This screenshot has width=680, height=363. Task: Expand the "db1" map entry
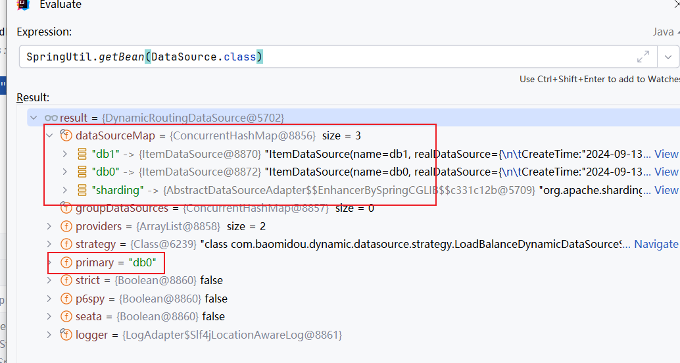(x=64, y=154)
